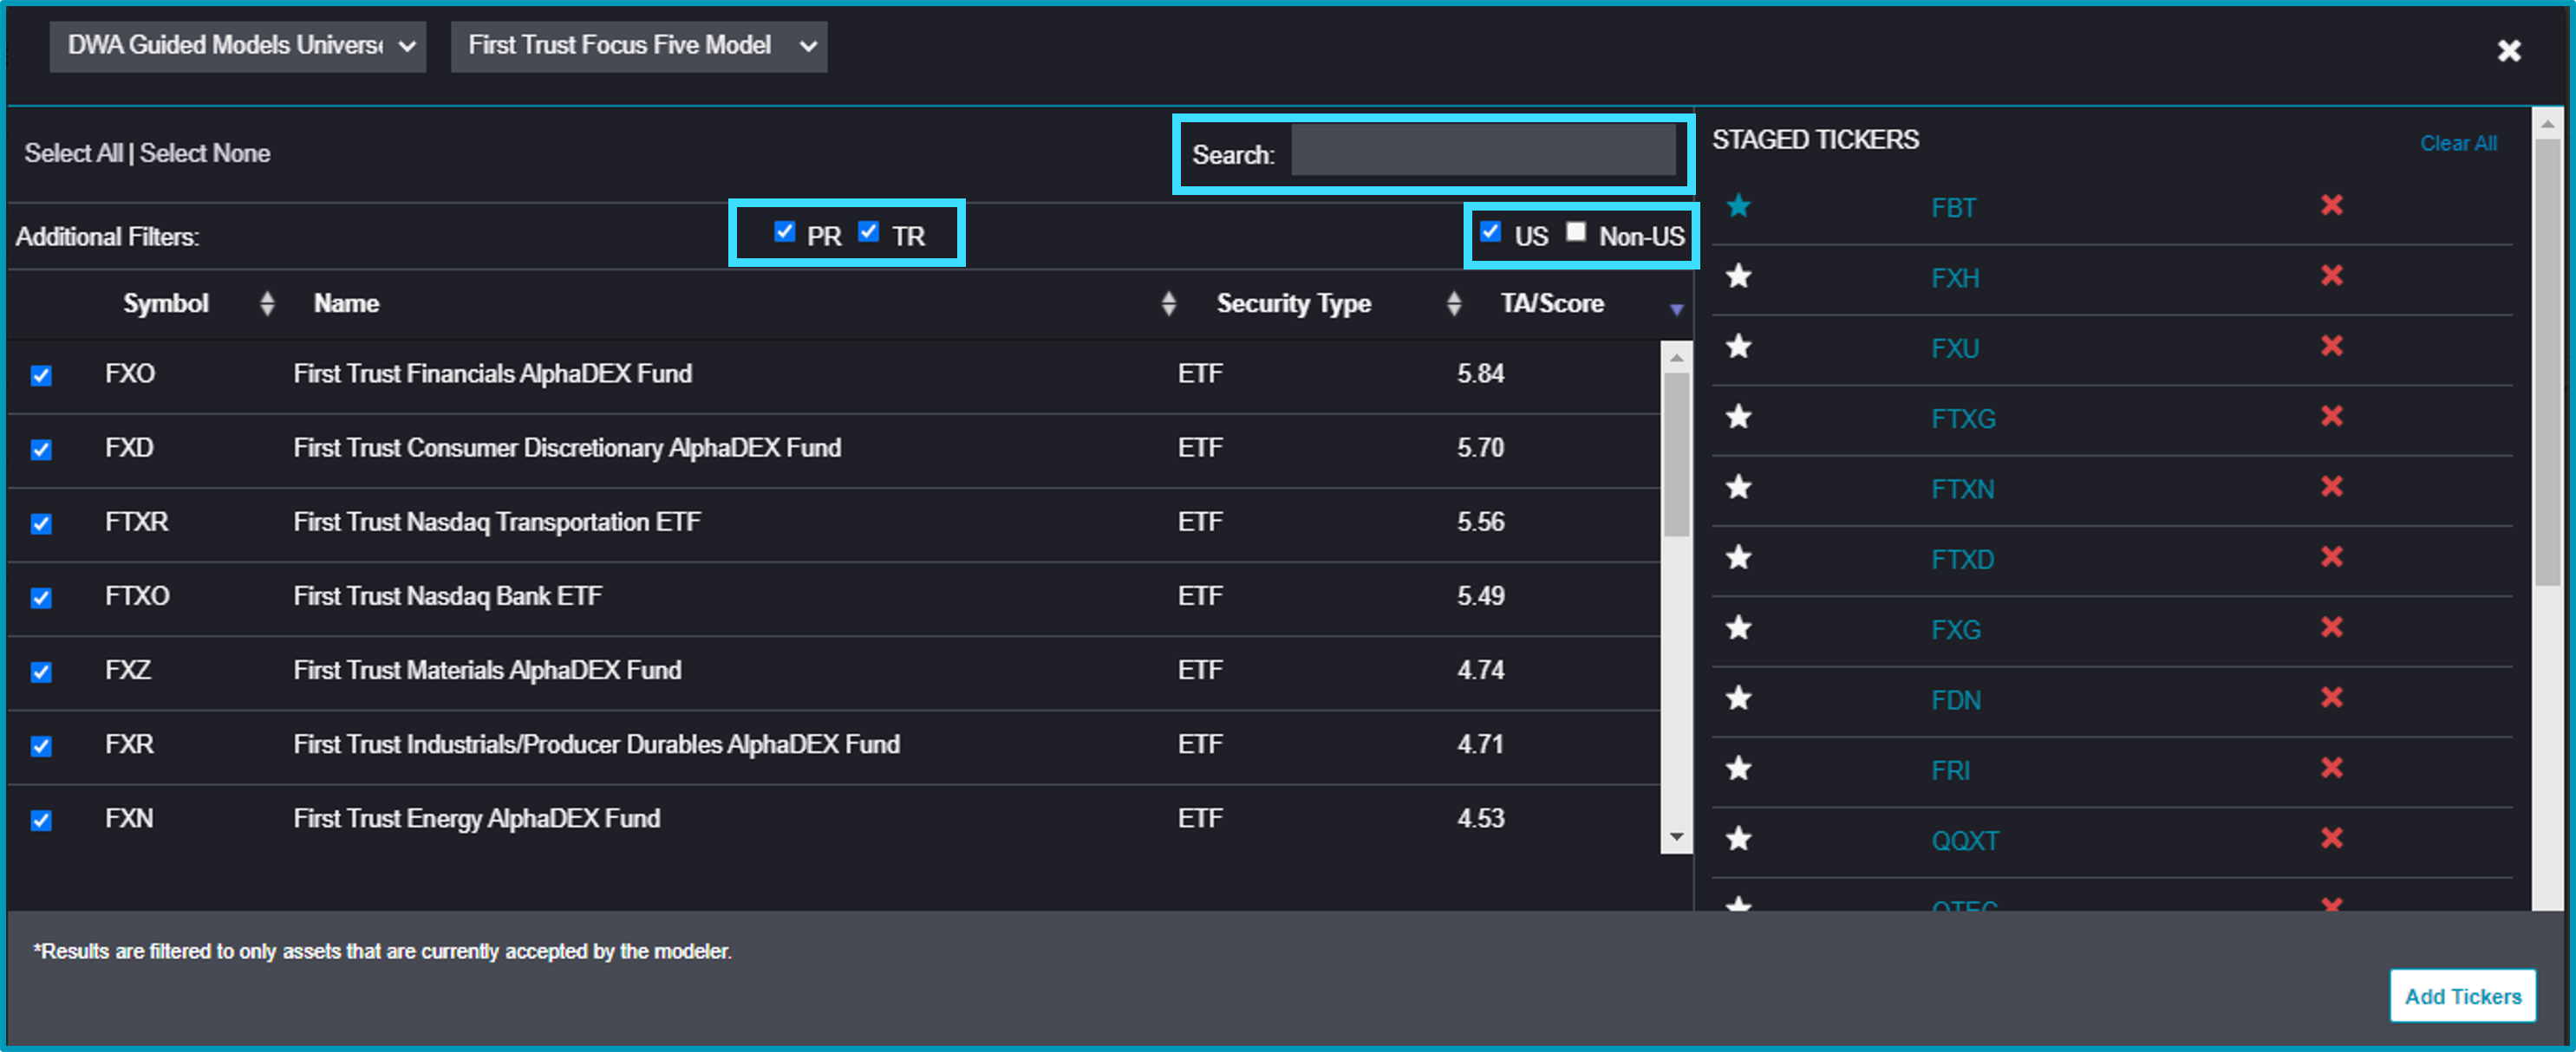2576x1052 pixels.
Task: Sort the table by Security Type column
Action: tap(1454, 303)
